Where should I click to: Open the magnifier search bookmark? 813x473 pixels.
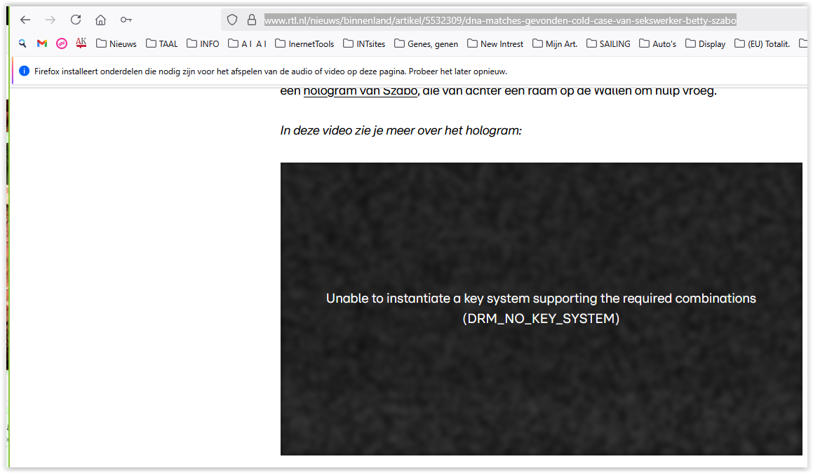pos(22,43)
